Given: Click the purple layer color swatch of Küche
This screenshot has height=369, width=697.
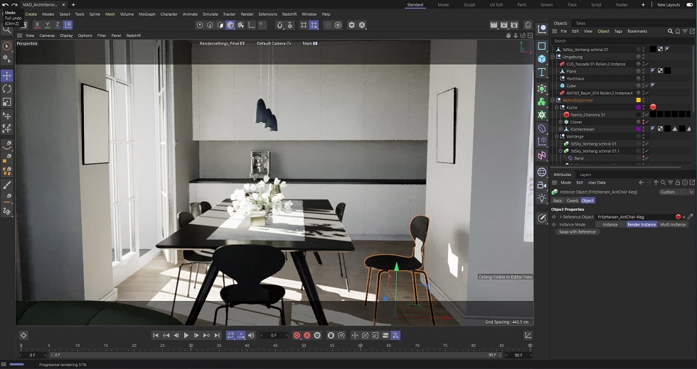Looking at the screenshot, I should coord(639,107).
